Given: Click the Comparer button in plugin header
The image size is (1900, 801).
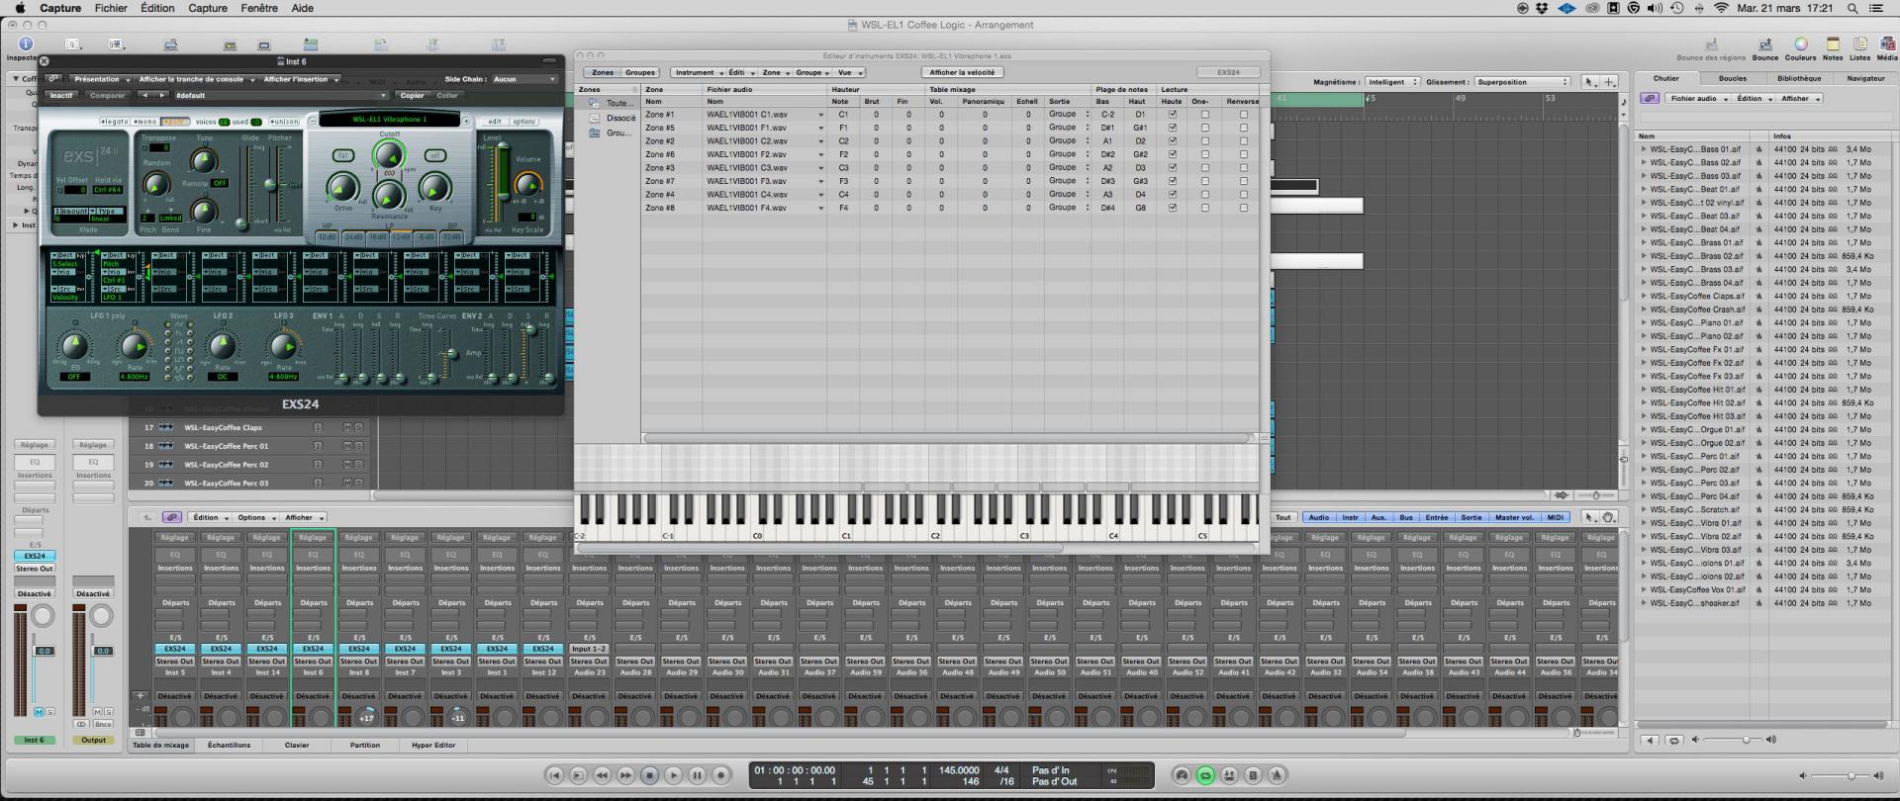Looking at the screenshot, I should (x=107, y=96).
